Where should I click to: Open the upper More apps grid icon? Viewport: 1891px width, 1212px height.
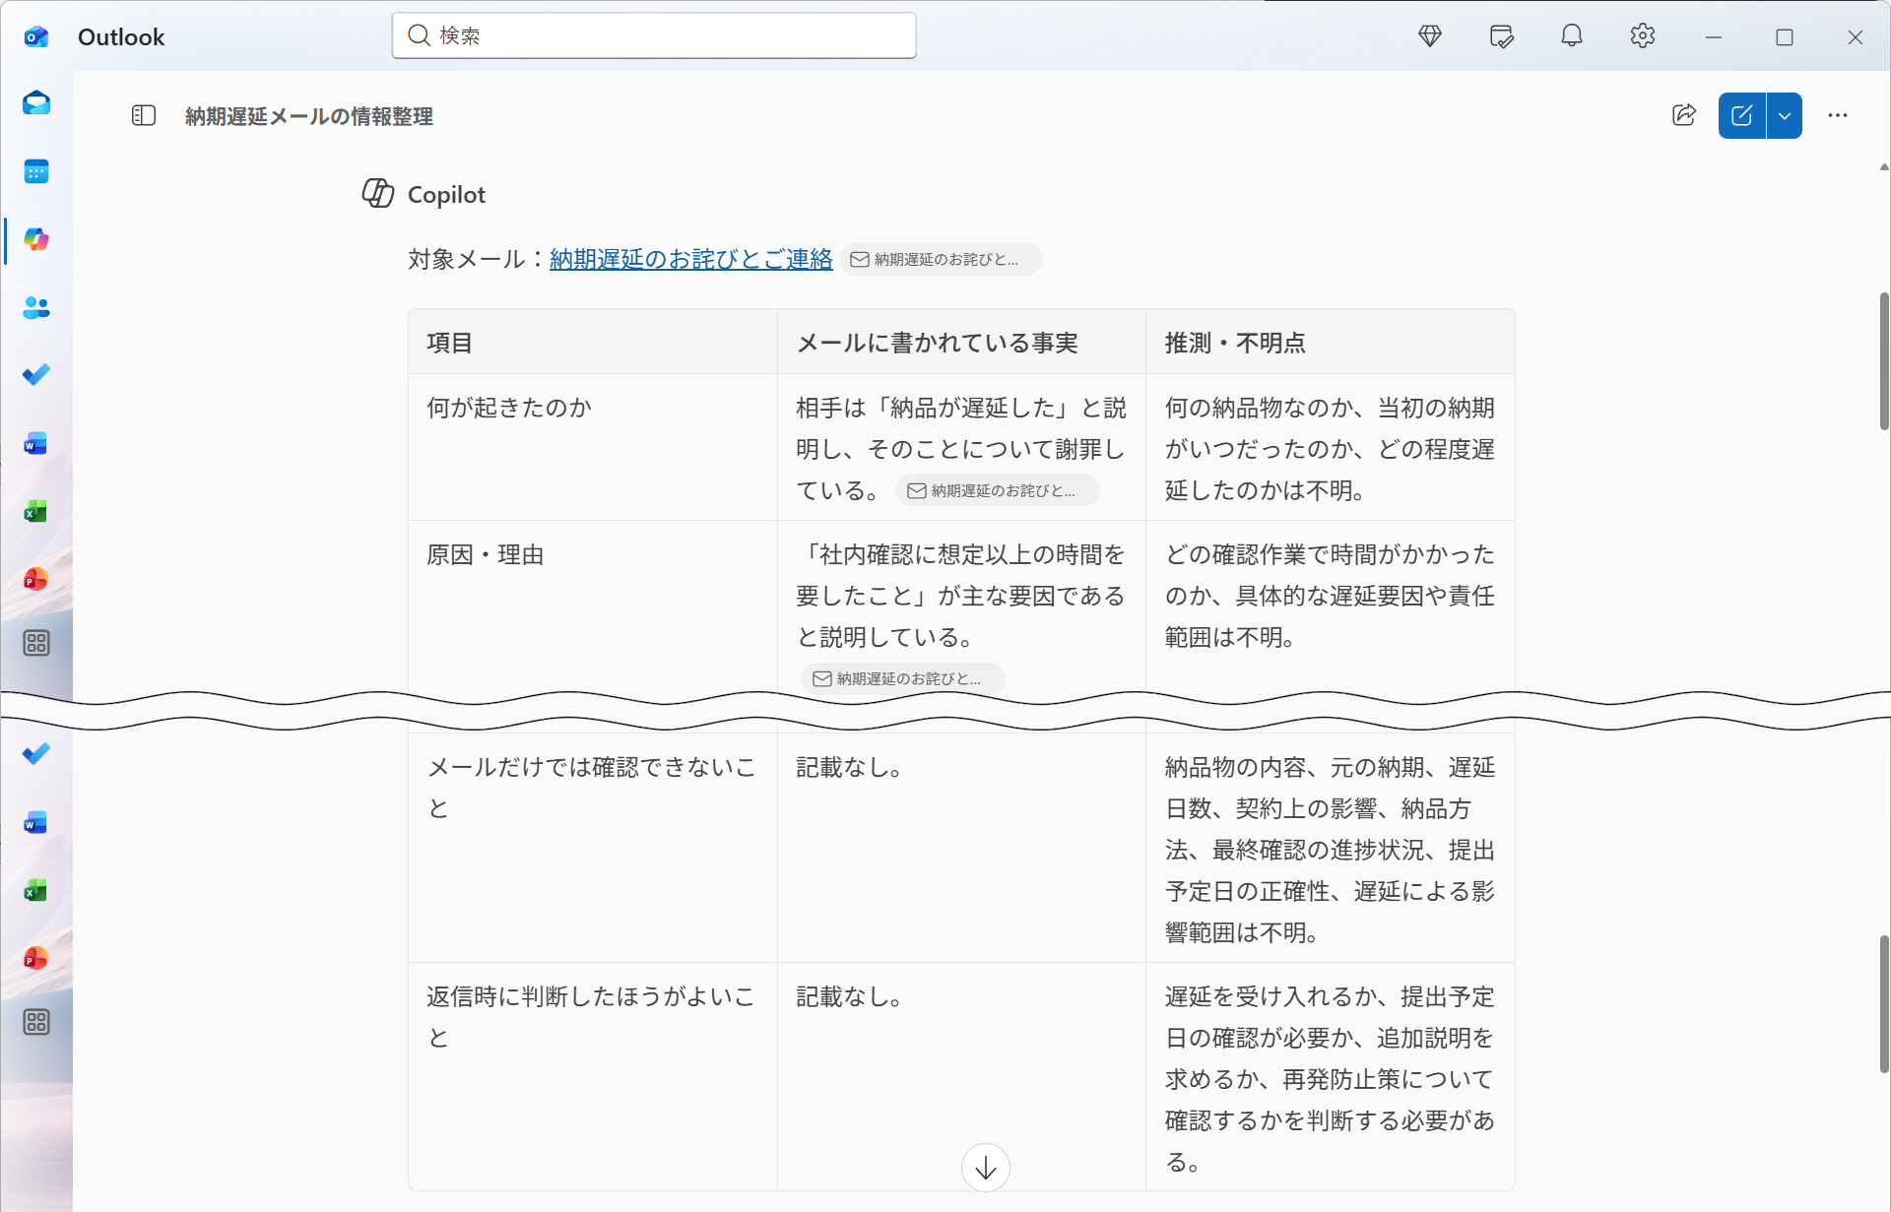36,644
